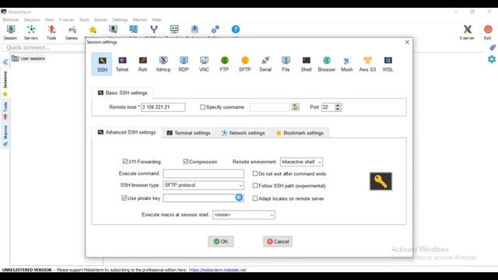Collapse the sidebar with double arrow

pos(5,62)
